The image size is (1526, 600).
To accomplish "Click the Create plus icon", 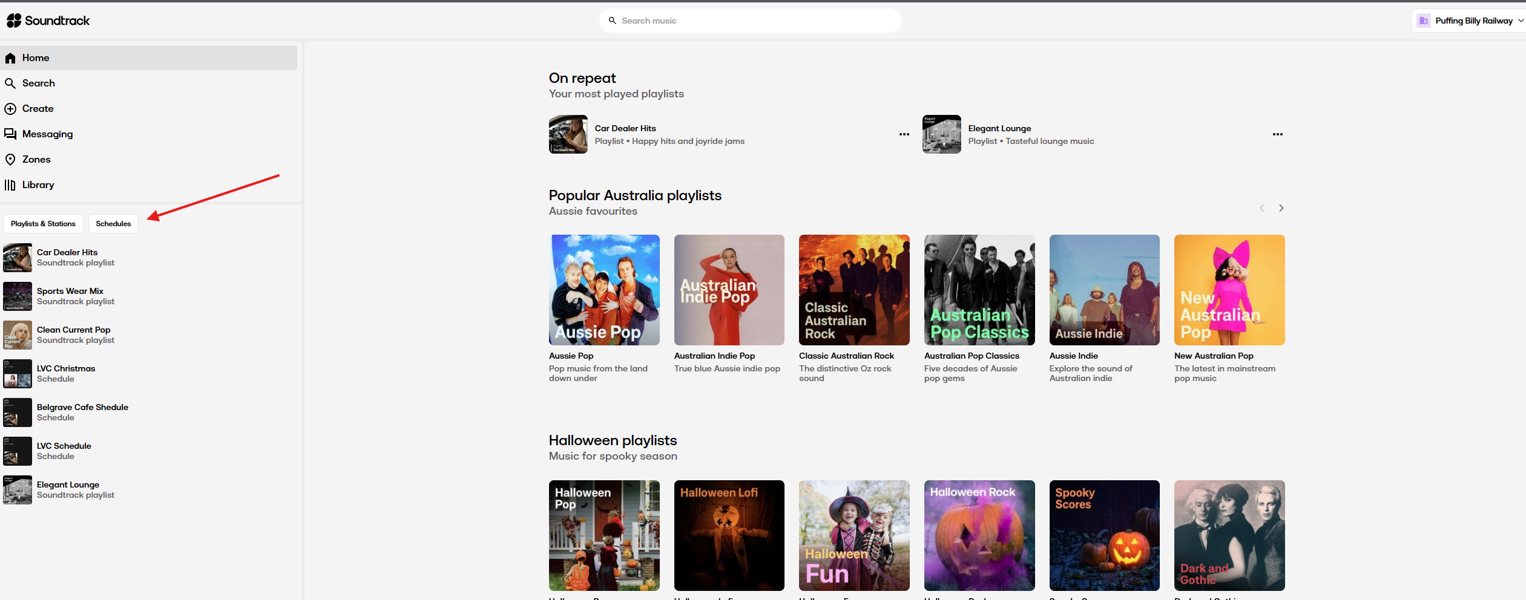I will click(x=10, y=109).
